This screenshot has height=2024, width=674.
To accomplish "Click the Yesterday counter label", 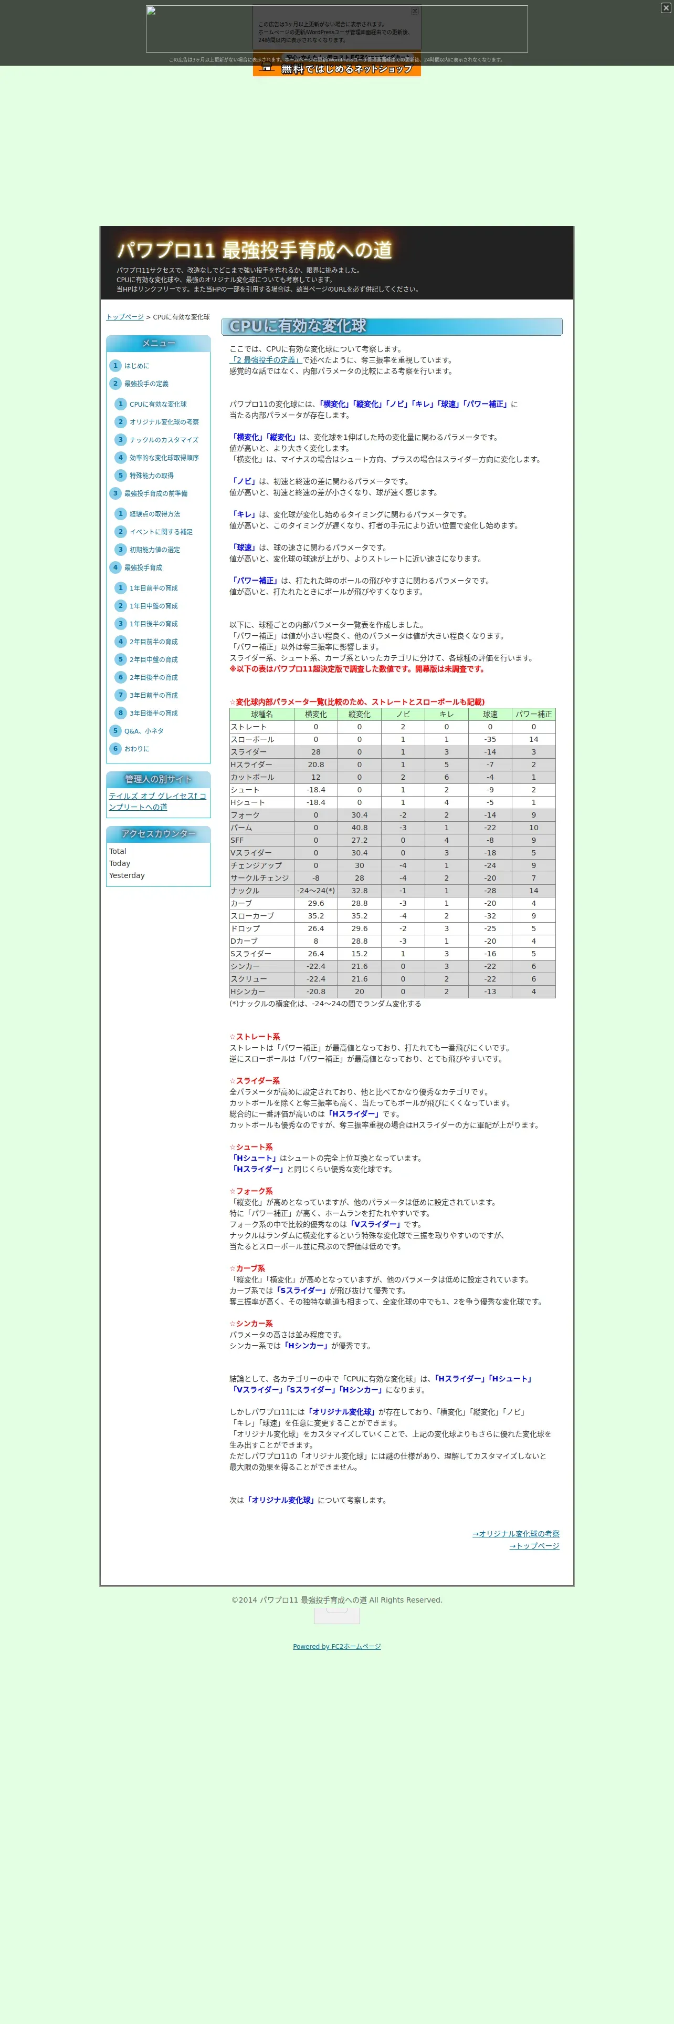I will click(x=127, y=875).
